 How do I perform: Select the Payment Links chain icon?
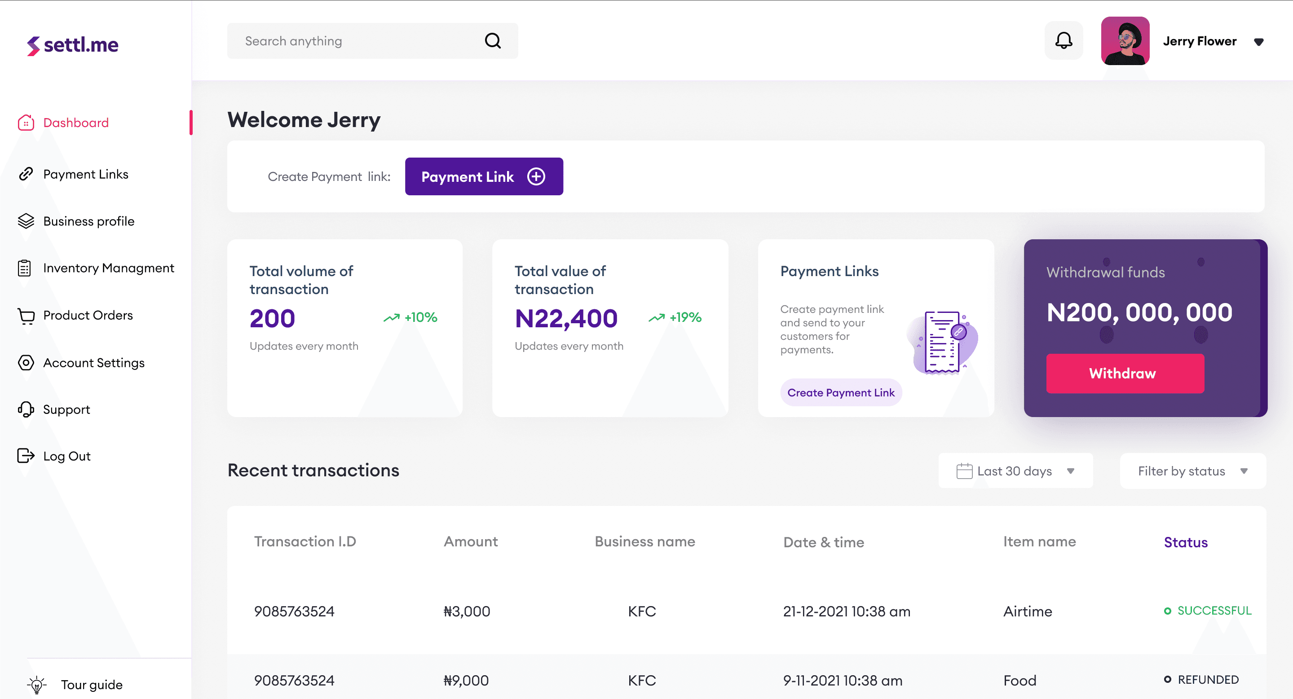pyautogui.click(x=26, y=174)
